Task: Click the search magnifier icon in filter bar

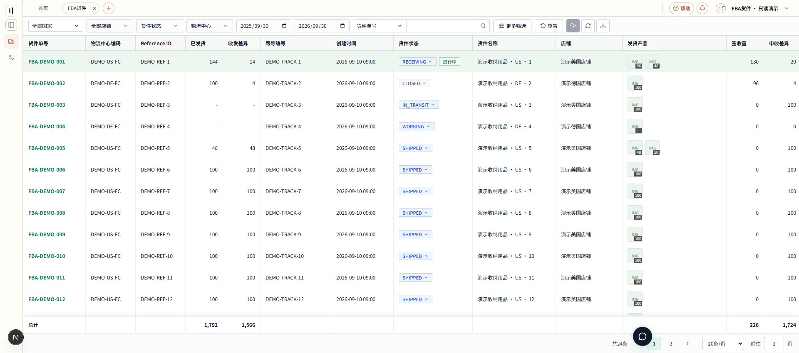Action: click(483, 26)
